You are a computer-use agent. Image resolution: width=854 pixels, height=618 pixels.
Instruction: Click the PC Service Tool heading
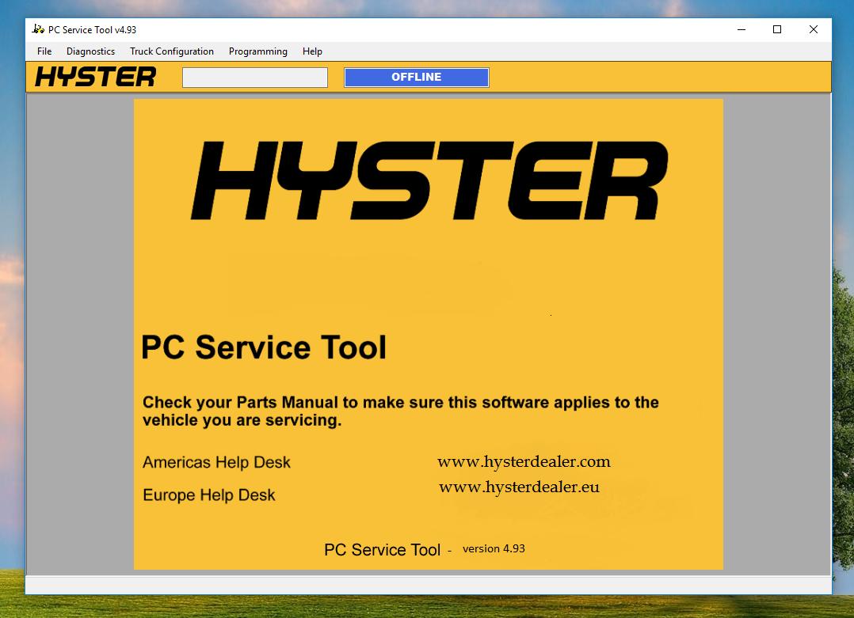coord(265,347)
